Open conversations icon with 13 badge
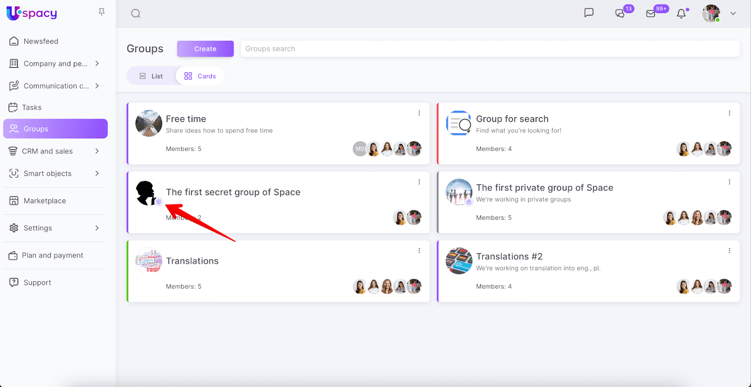This screenshot has width=751, height=387. point(620,14)
